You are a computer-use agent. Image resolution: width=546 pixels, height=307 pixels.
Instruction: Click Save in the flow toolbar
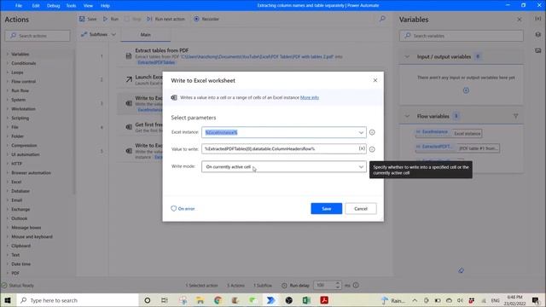(x=88, y=19)
